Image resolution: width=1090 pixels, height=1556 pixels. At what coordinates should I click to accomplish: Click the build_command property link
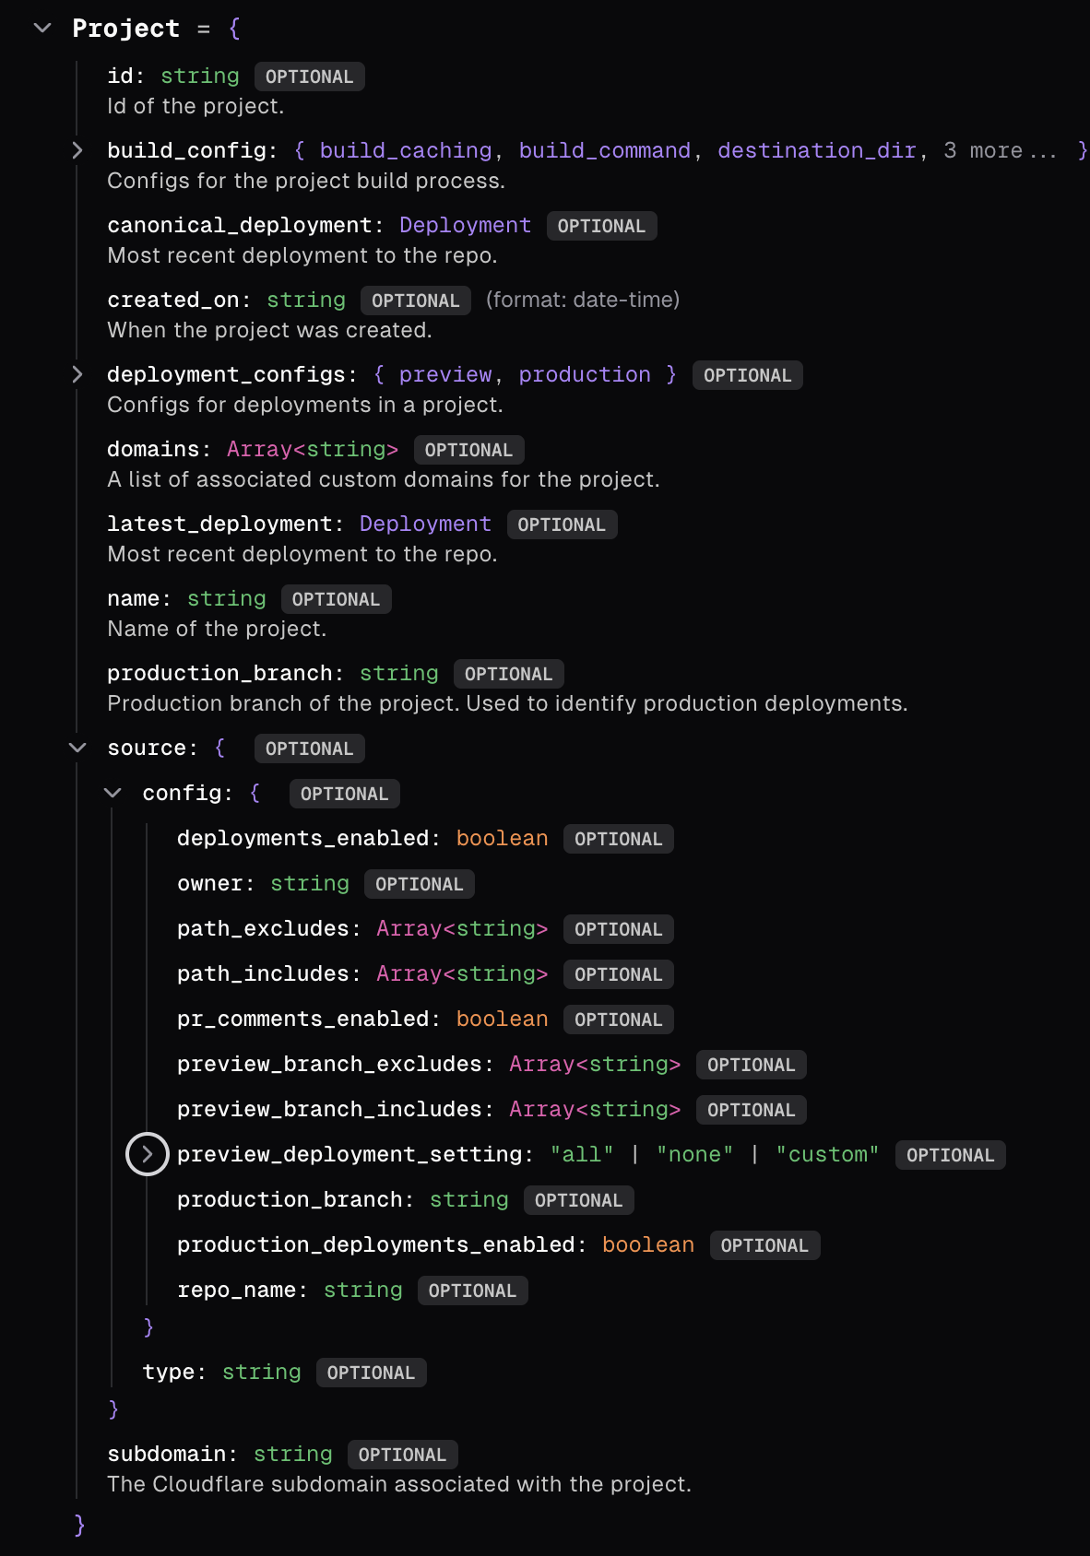(x=604, y=150)
